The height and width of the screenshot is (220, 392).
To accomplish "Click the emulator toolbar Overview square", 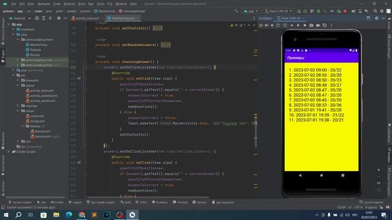I will click(304, 25).
